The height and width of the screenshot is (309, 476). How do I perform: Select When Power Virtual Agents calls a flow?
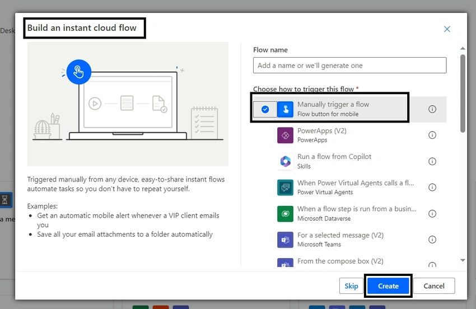[349, 188]
